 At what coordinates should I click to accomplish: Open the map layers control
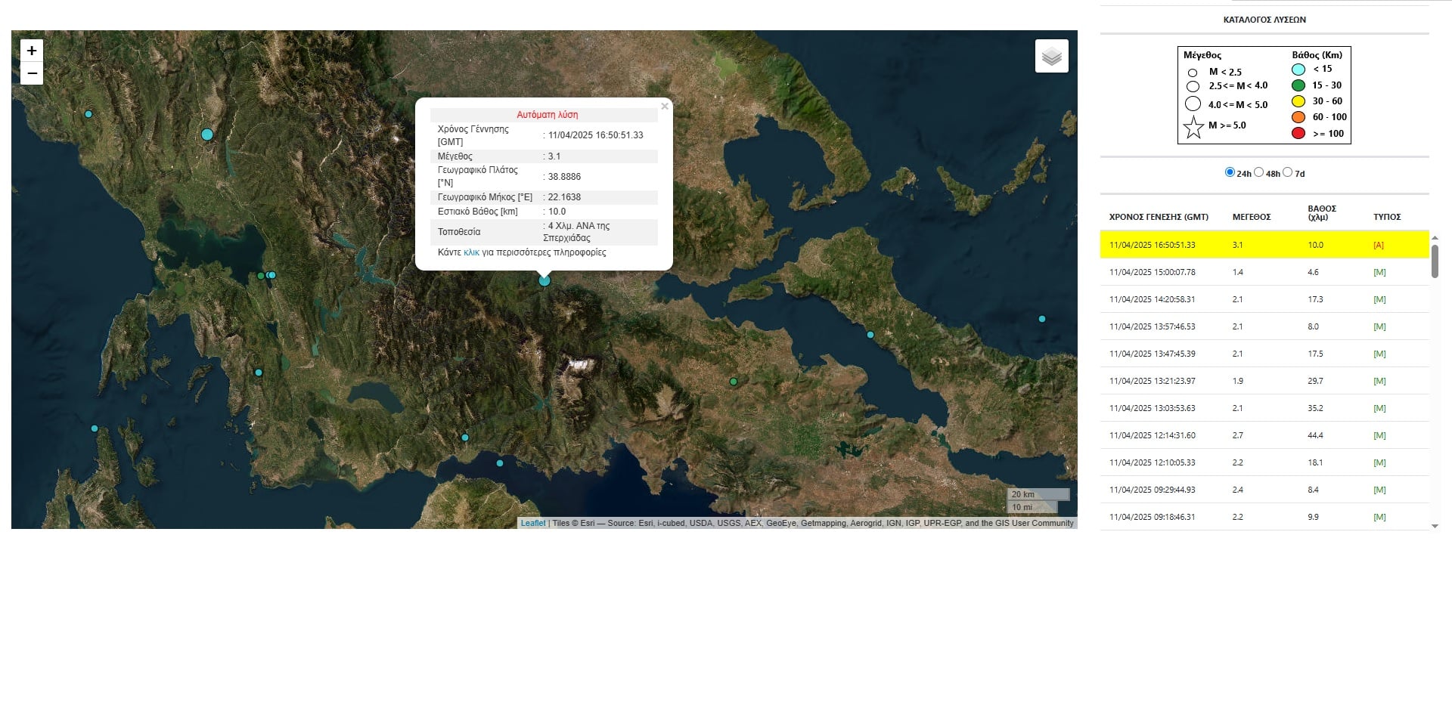[1051, 56]
